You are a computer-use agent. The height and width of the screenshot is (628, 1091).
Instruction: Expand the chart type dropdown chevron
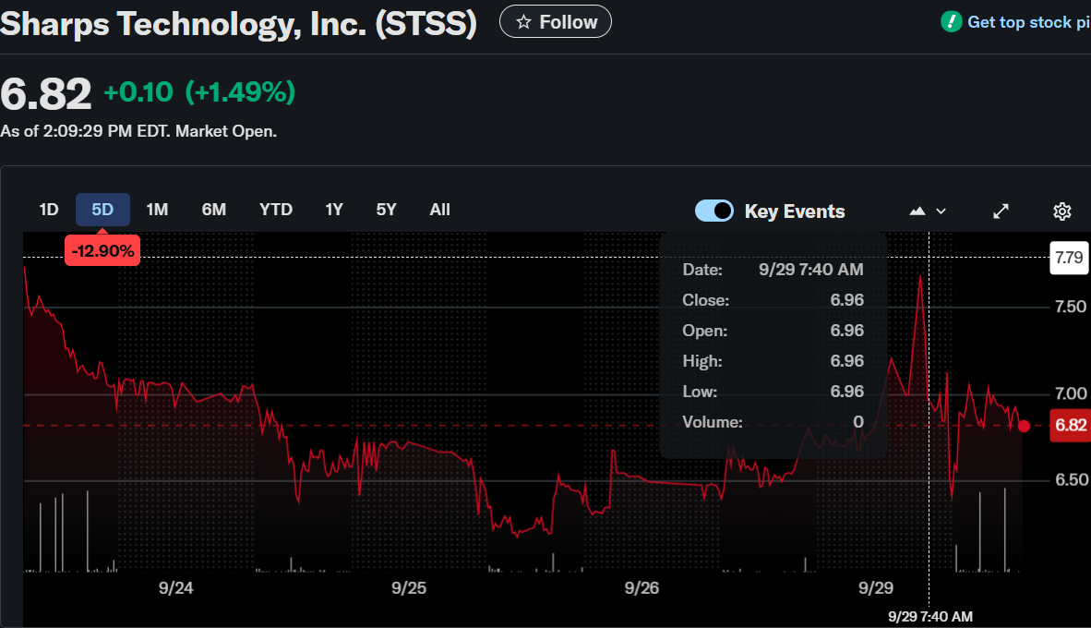coord(941,211)
